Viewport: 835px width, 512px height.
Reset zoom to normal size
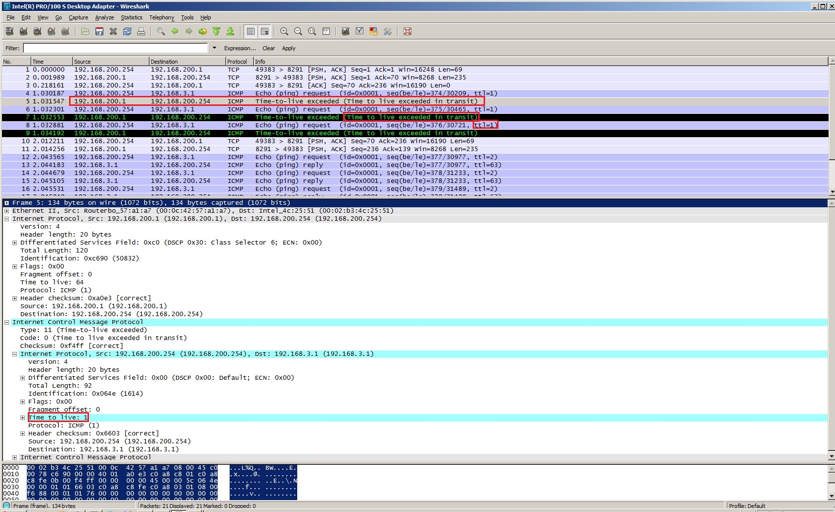coord(312,31)
